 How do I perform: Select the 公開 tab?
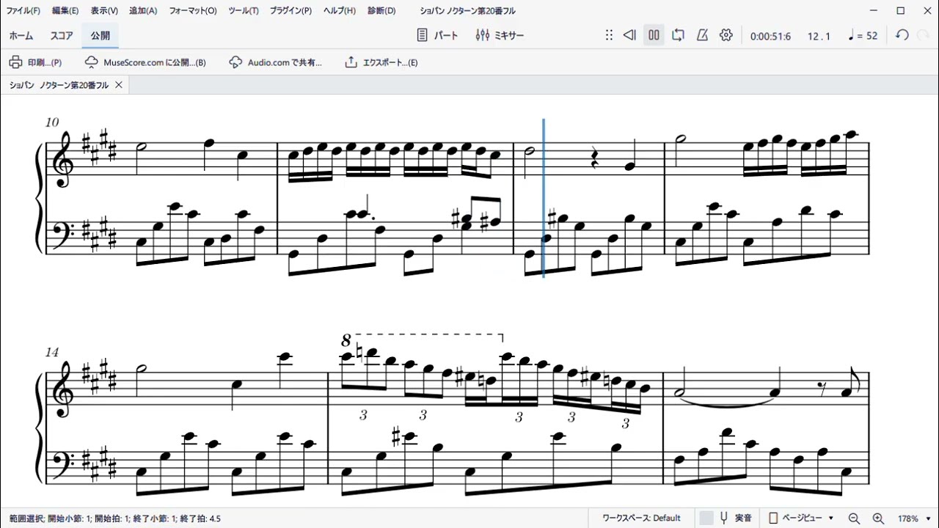[x=101, y=35]
